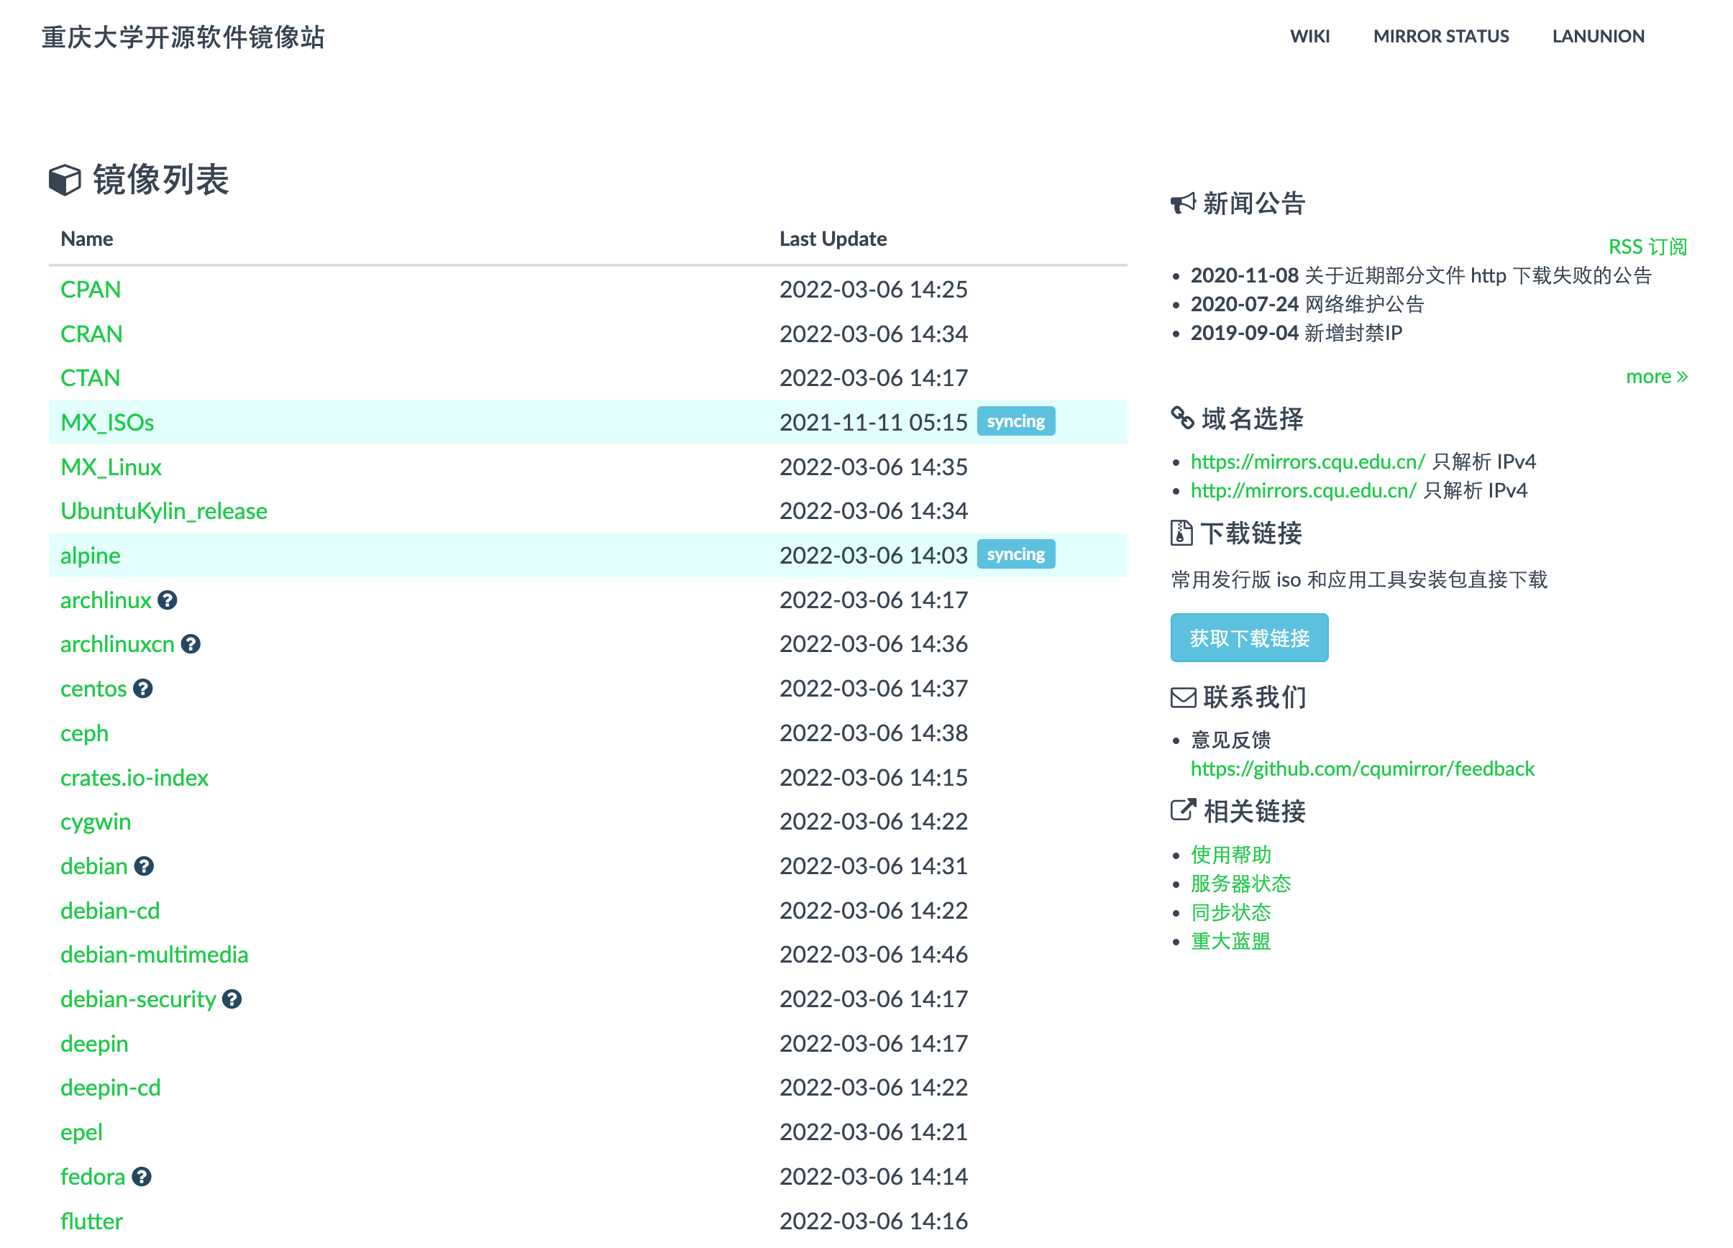Expand news with the more link
The width and height of the screenshot is (1733, 1248).
[x=1655, y=377]
